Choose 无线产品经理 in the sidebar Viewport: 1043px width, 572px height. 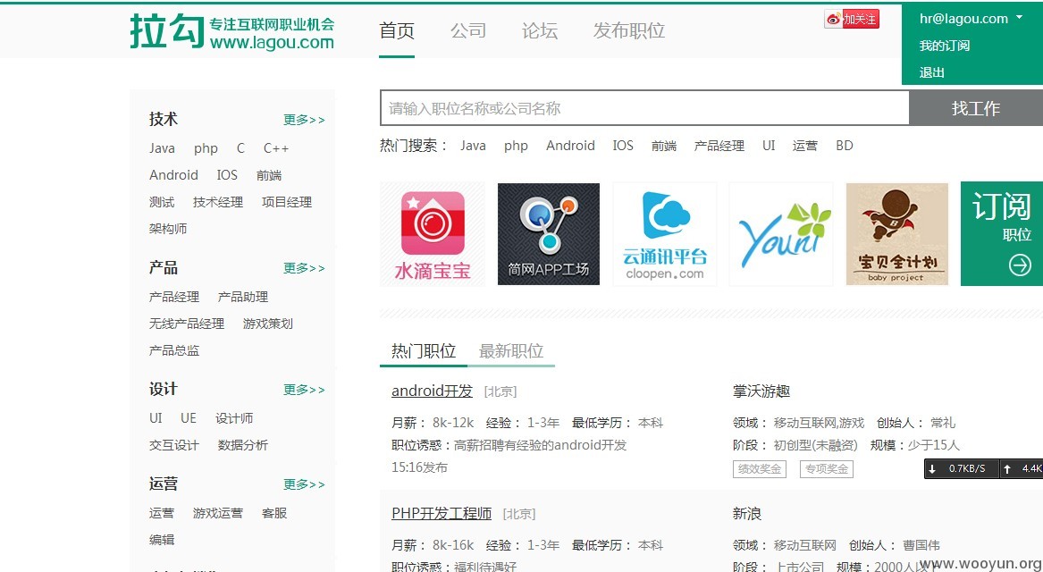[x=186, y=324]
